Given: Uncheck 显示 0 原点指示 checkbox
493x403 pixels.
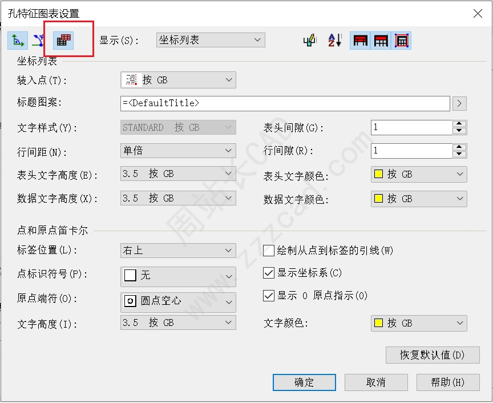Looking at the screenshot, I should (x=269, y=296).
